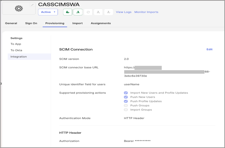Select the Provisioning tab
This screenshot has width=225, height=148.
pos(55,23)
